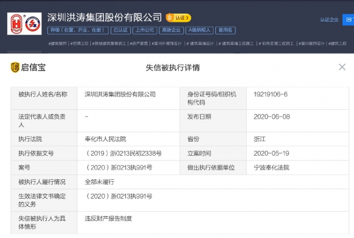Select the #建筑装饰 hashtag
The width and height of the screenshot is (354, 238).
(x=58, y=43)
